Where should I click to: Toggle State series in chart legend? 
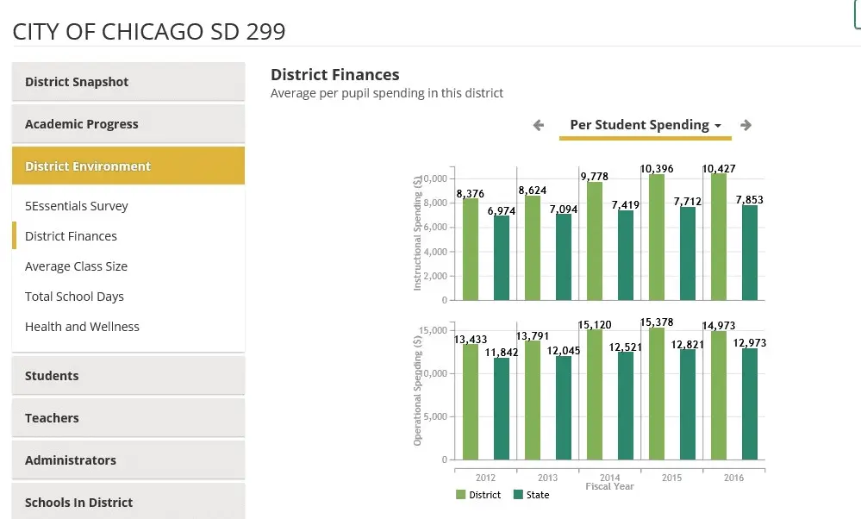click(531, 495)
